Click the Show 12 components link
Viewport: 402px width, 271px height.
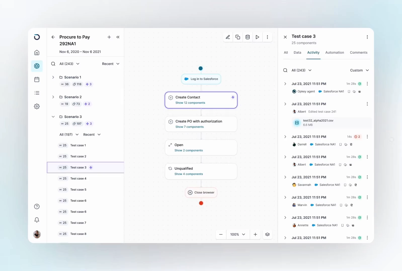point(190,103)
